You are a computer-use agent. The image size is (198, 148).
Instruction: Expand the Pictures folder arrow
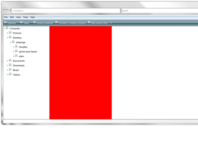pos(7,33)
